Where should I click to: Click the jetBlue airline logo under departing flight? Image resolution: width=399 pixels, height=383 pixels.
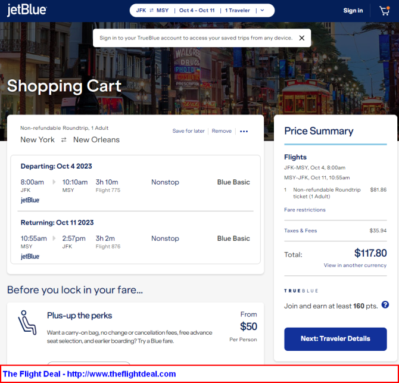pos(30,200)
